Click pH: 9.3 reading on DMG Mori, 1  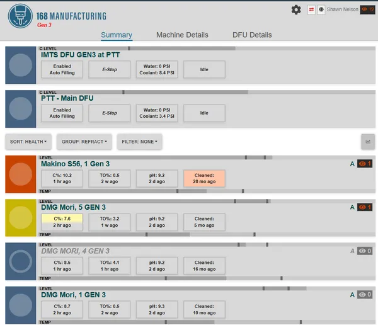pos(157,309)
